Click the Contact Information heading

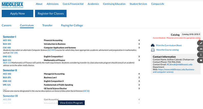164,57
